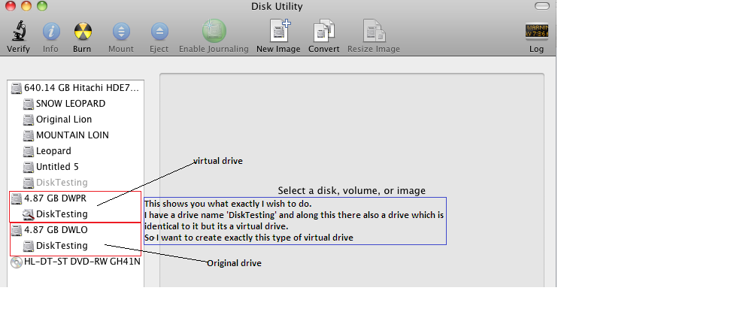Click the Original Lion volume icon
The height and width of the screenshot is (321, 734).
coord(29,120)
